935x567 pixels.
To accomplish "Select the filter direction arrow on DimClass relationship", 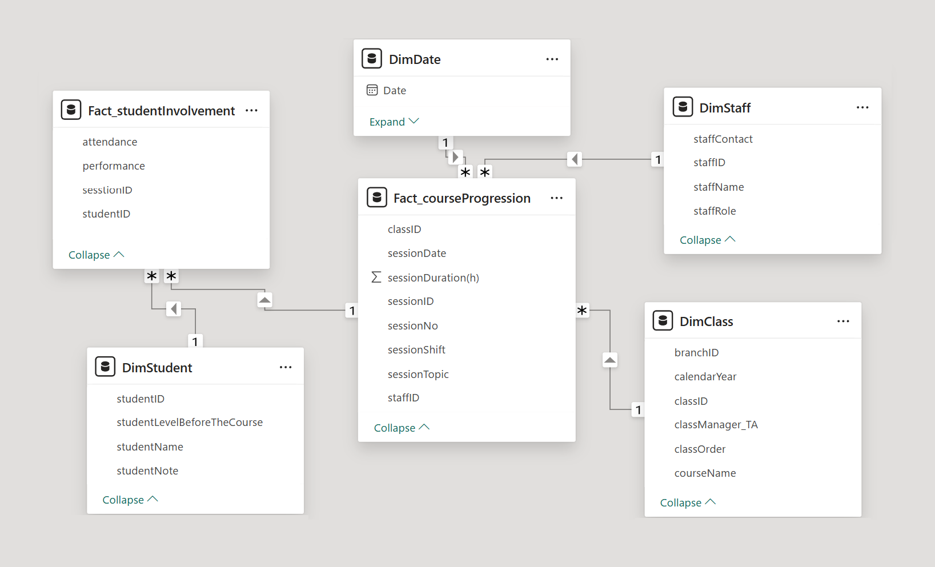I will click(x=610, y=360).
